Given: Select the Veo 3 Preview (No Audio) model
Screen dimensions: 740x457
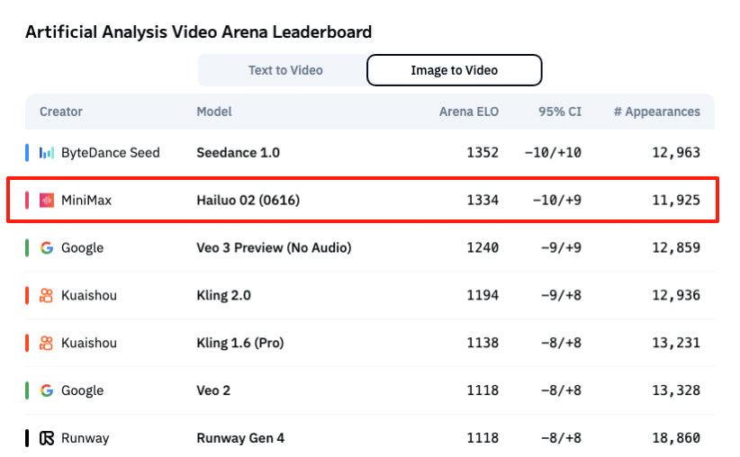Looking at the screenshot, I should pyautogui.click(x=274, y=248).
